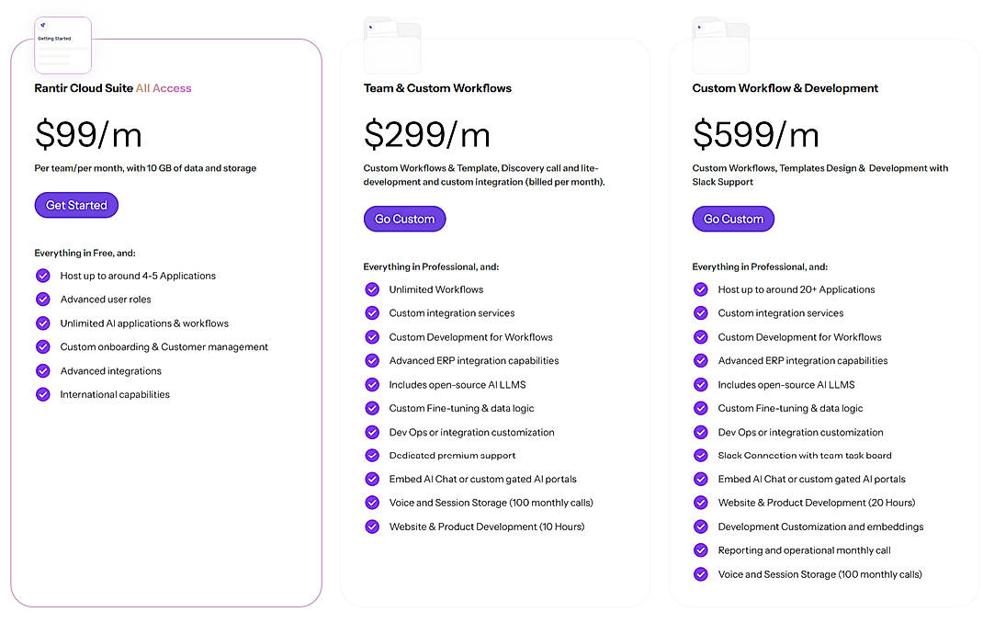Click Go Custom on the $299 plan
The image size is (983, 623).
pyautogui.click(x=404, y=219)
